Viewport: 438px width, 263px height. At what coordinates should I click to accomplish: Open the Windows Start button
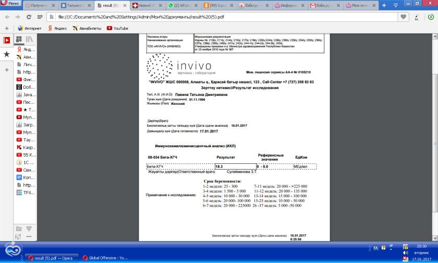(12, 249)
